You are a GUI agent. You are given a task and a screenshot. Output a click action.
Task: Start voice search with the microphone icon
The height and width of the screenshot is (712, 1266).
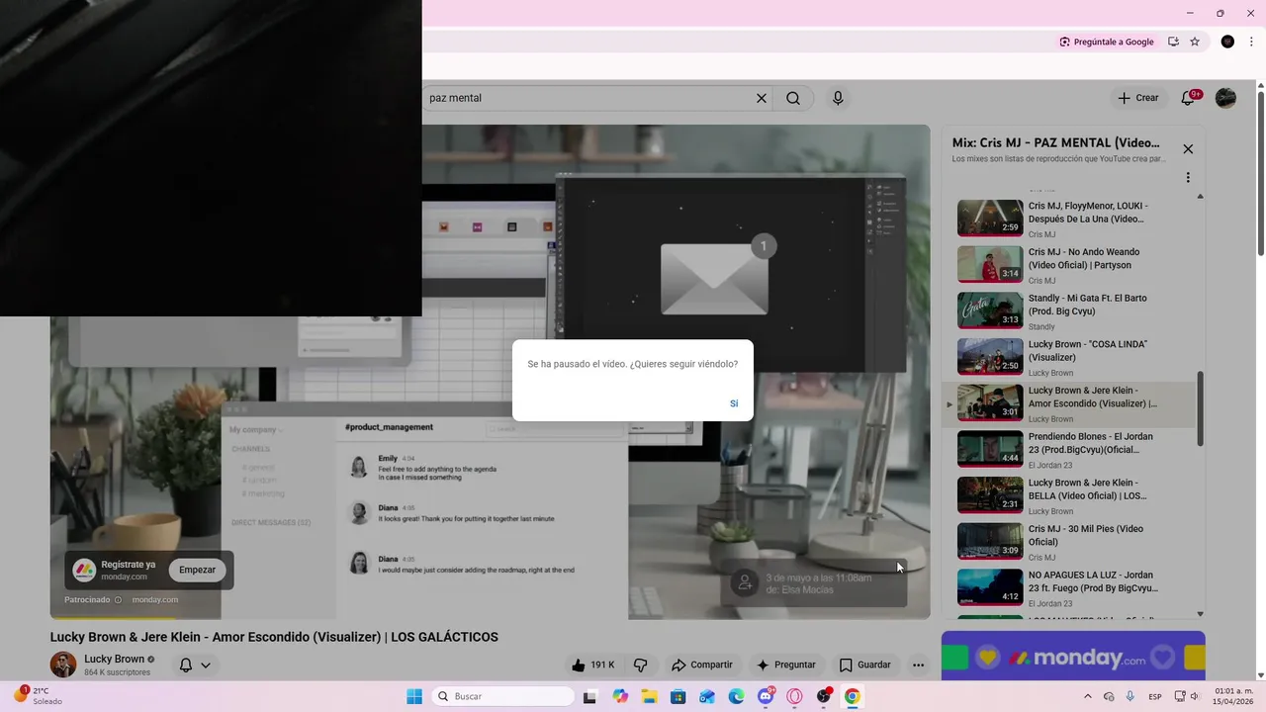click(838, 98)
